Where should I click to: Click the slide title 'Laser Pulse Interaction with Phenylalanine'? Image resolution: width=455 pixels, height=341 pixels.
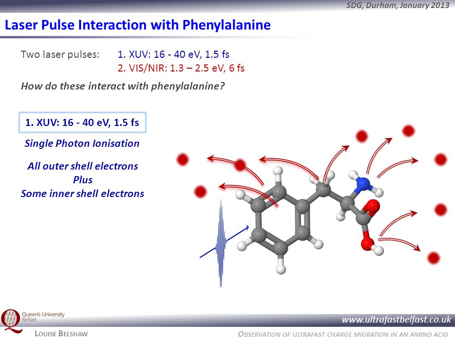138,25
